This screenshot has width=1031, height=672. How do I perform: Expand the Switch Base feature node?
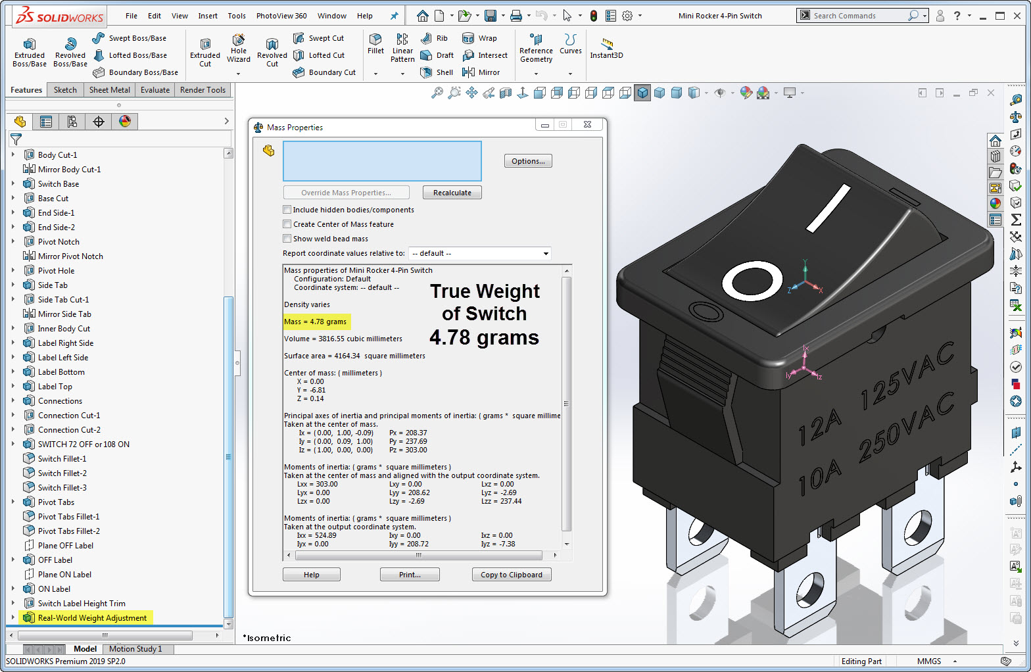point(13,184)
